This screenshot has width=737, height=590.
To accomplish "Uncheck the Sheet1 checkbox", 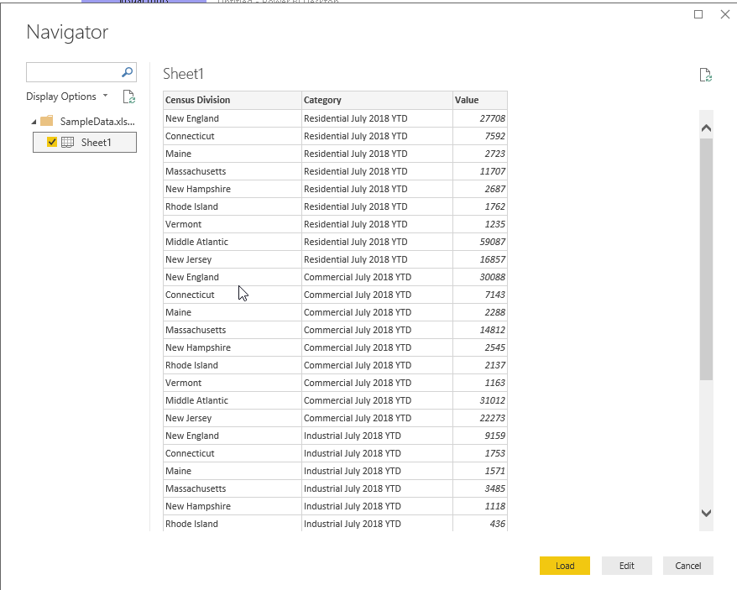I will [x=52, y=143].
